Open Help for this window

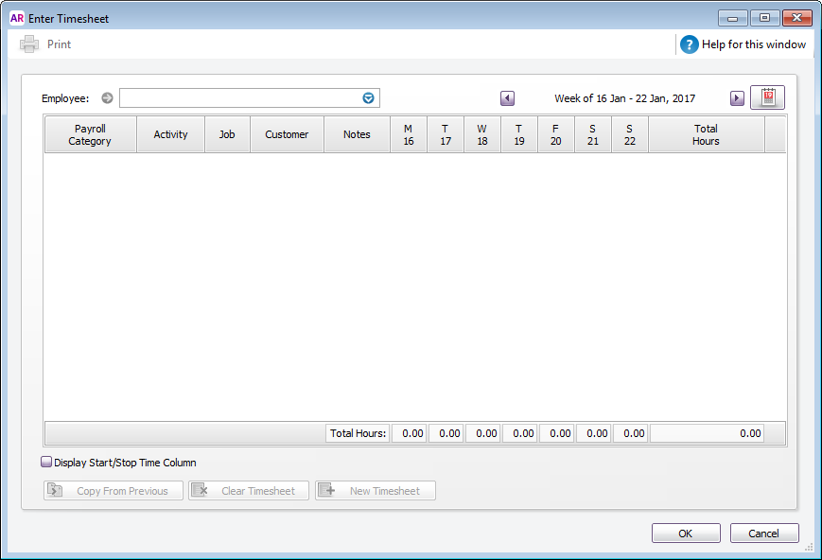[x=743, y=44]
